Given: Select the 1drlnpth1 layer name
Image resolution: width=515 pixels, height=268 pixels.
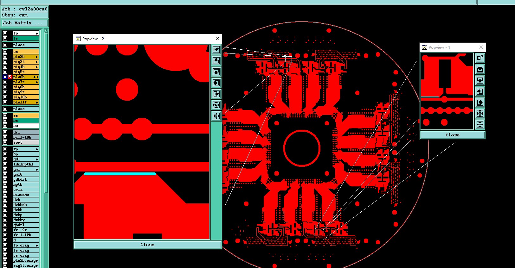Looking at the screenshot, I should click(26, 164).
